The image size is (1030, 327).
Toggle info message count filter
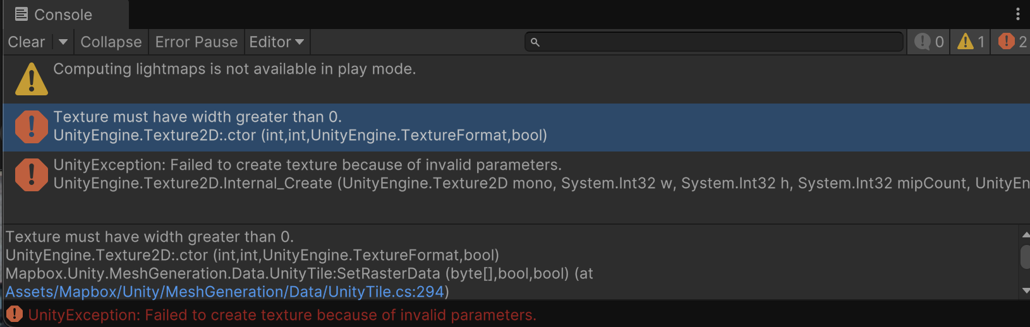pos(928,42)
